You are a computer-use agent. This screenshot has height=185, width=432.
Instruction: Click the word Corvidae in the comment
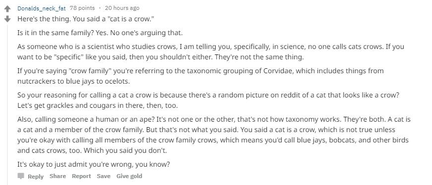point(279,71)
